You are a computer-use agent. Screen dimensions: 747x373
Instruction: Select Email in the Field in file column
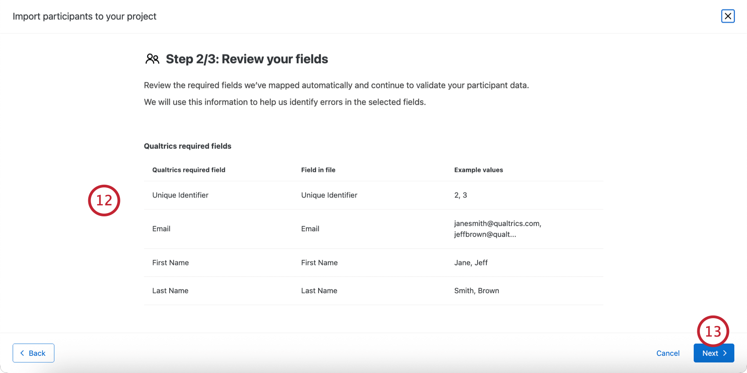[x=310, y=229]
